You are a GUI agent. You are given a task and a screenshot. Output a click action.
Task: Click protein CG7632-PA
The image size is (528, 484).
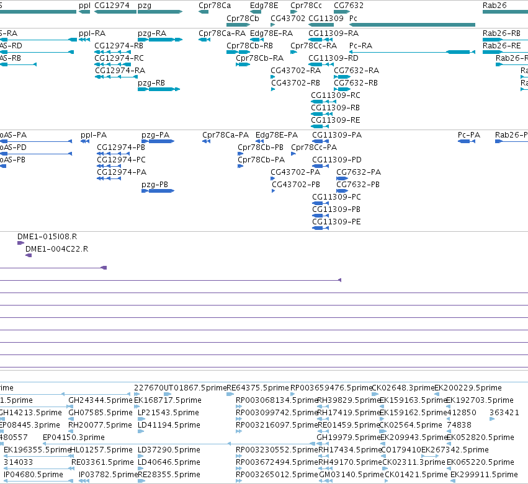342,178
